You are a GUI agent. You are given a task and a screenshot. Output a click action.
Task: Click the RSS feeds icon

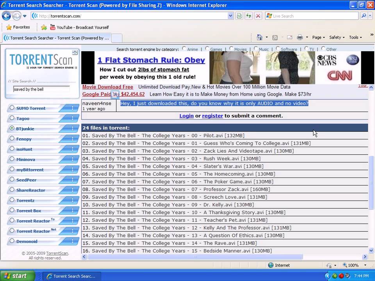click(x=275, y=37)
